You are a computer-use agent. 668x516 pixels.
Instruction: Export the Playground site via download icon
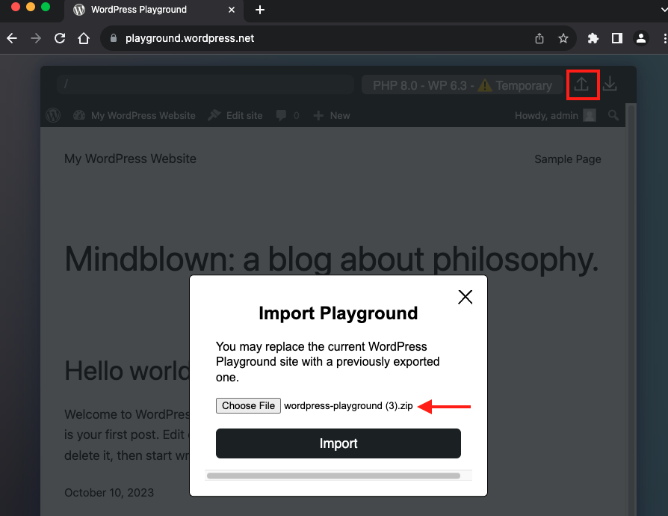pos(610,85)
